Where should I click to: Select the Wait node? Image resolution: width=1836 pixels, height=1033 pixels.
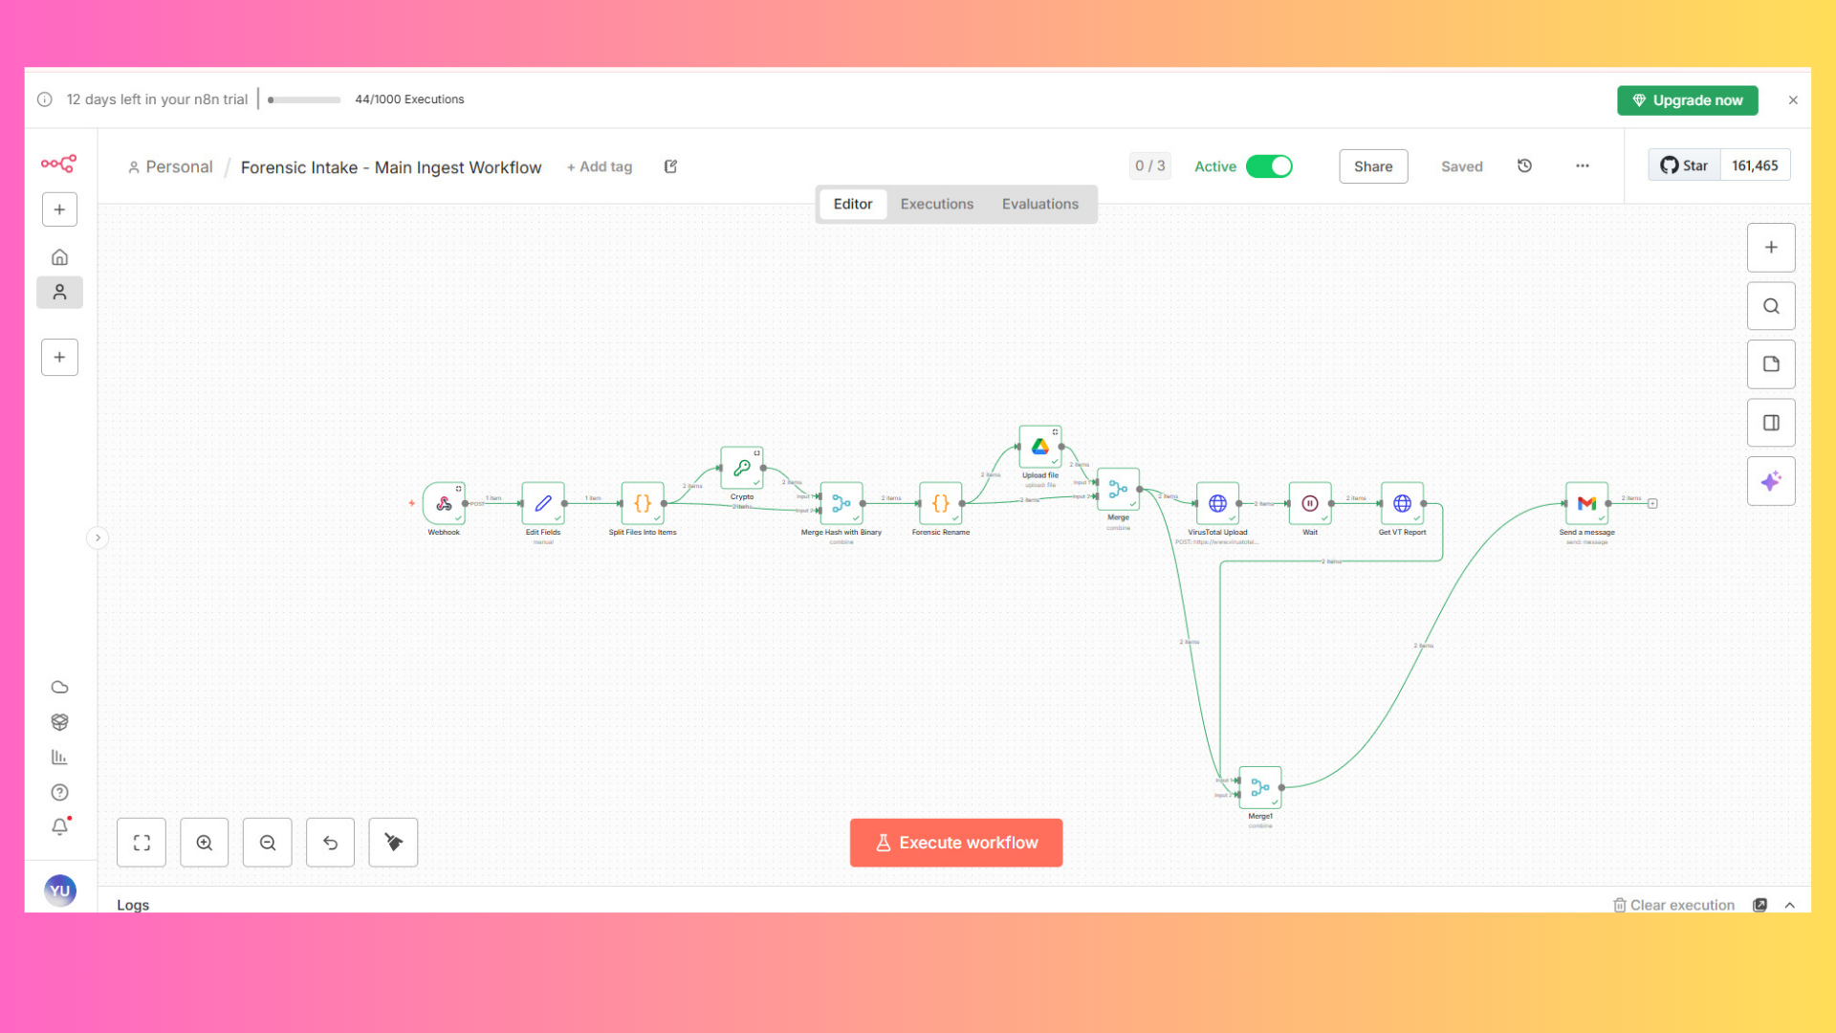pos(1310,503)
